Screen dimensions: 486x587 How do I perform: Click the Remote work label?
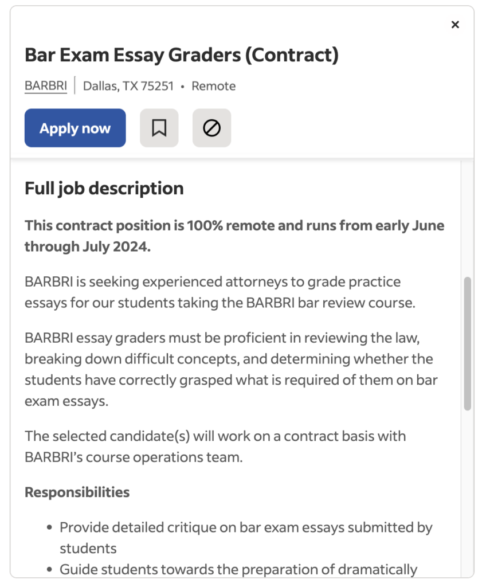pyautogui.click(x=213, y=85)
